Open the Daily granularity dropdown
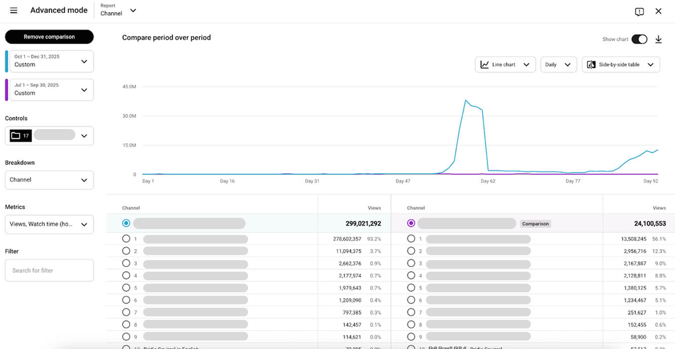 558,64
